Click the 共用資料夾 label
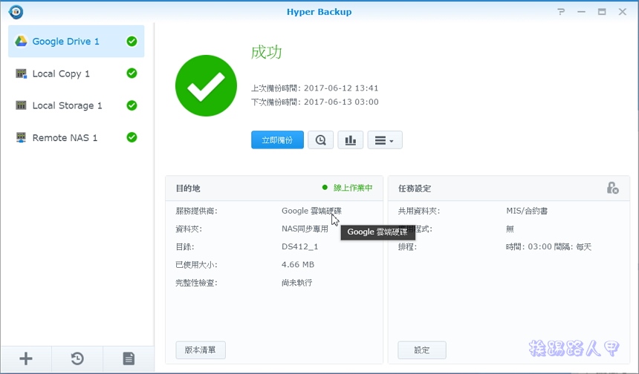 [419, 211]
